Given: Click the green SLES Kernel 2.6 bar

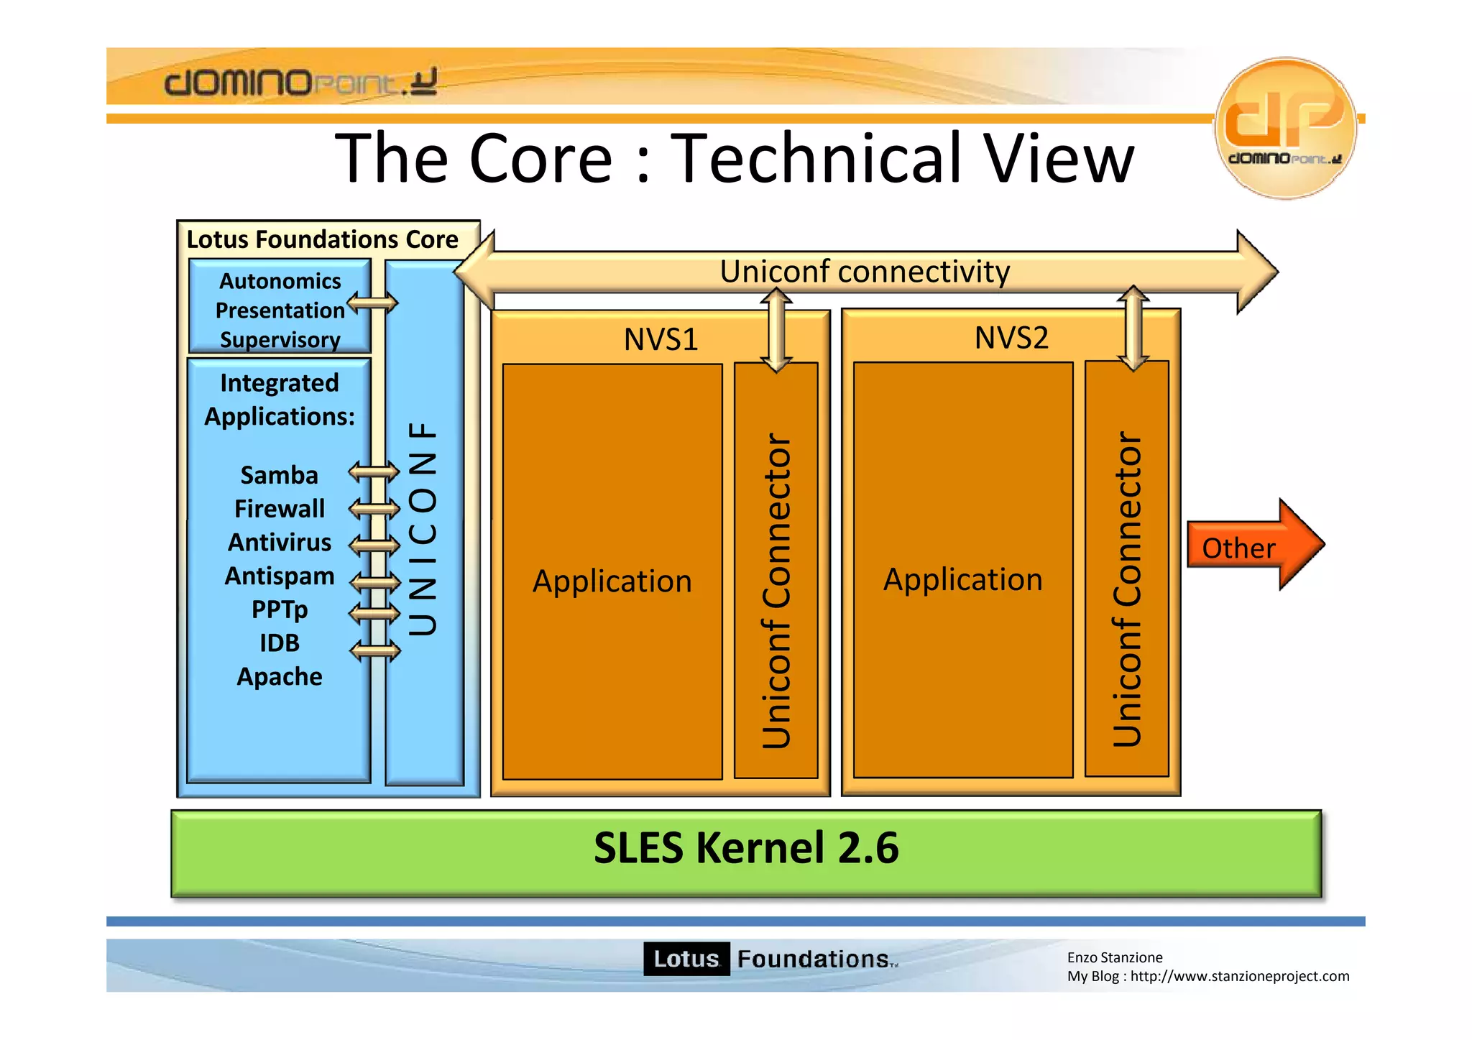Looking at the screenshot, I should tap(746, 853).
